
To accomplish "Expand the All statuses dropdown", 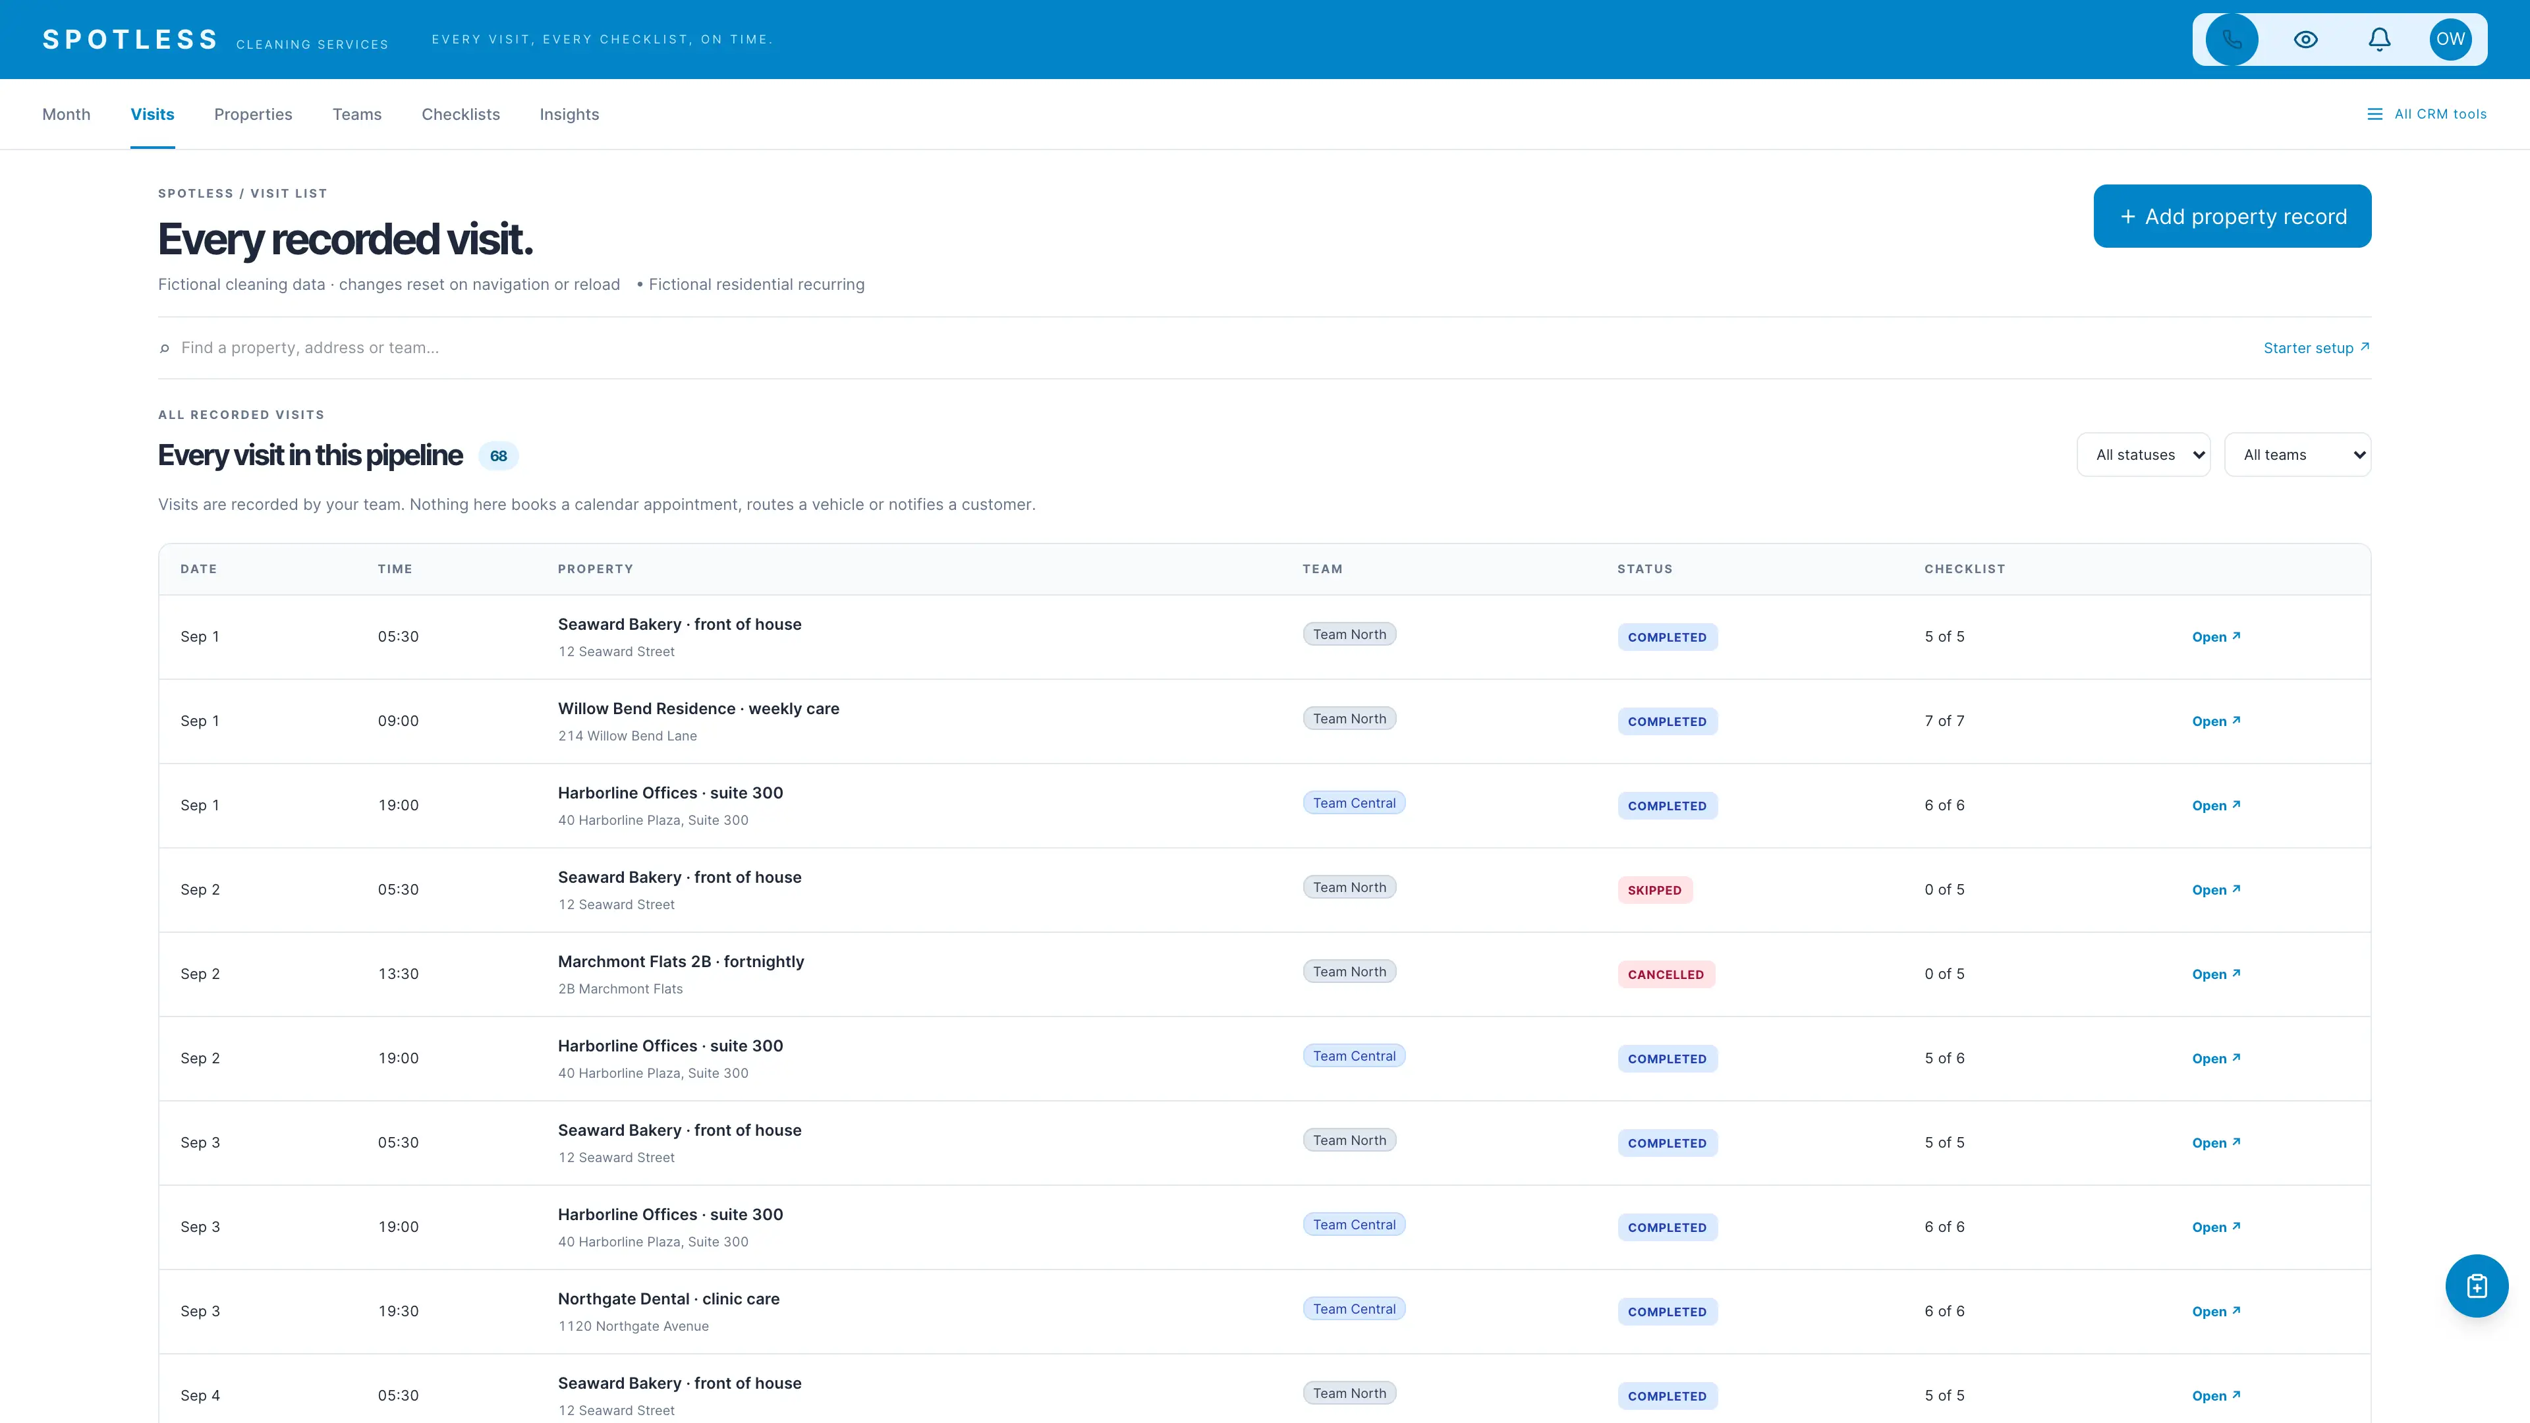I will [2143, 455].
